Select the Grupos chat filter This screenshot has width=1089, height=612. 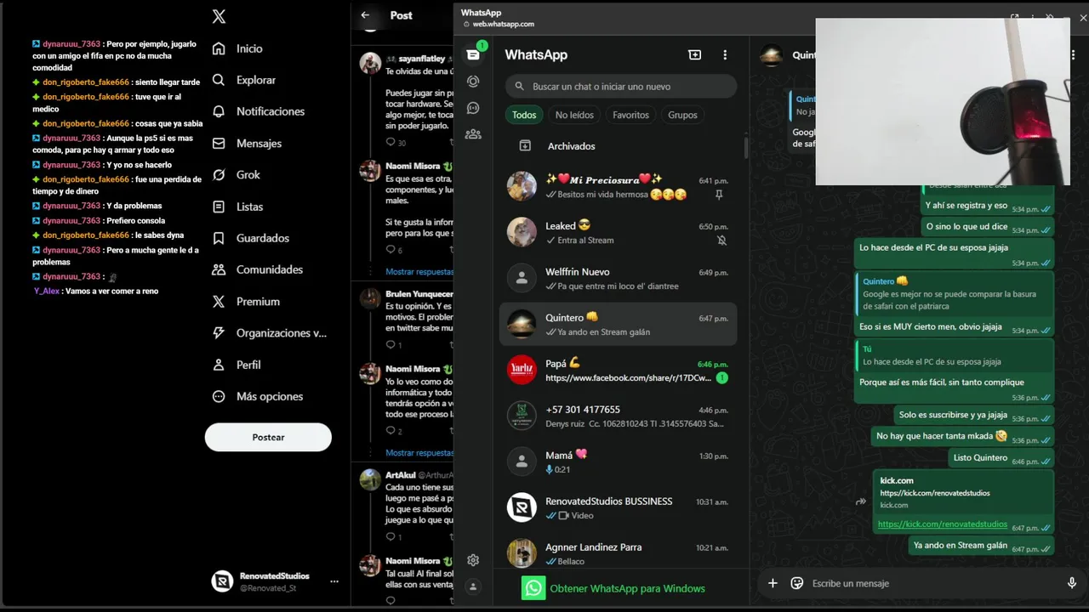(682, 115)
